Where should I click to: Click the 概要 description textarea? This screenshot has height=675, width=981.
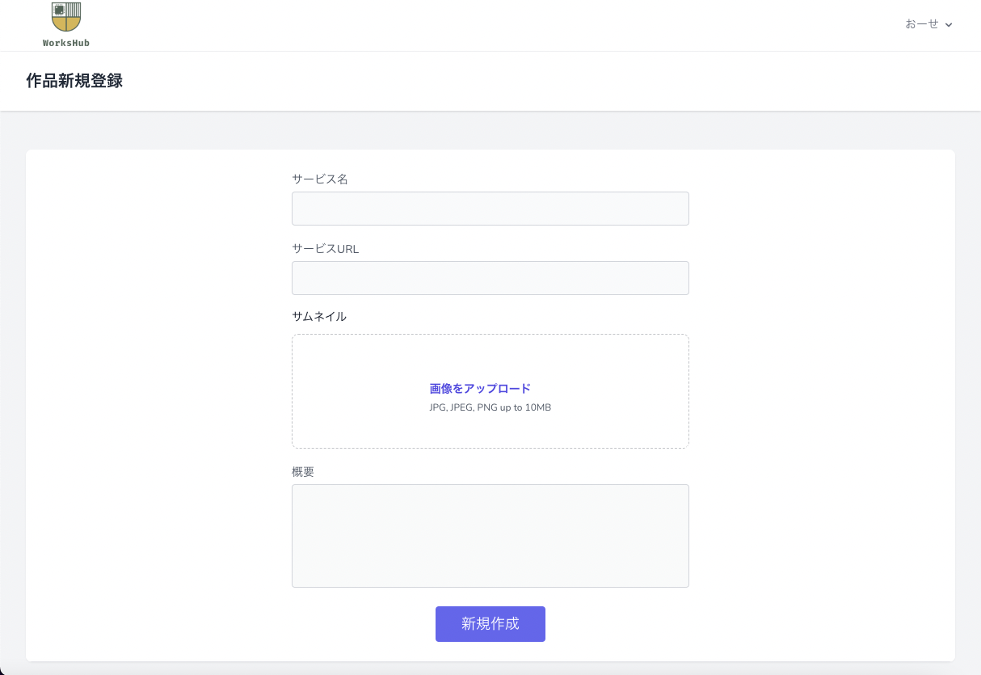490,535
